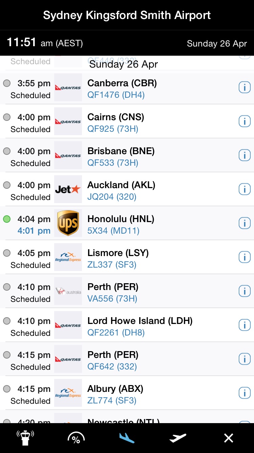Click the UPS airline logo
This screenshot has width=254, height=453.
click(x=68, y=223)
